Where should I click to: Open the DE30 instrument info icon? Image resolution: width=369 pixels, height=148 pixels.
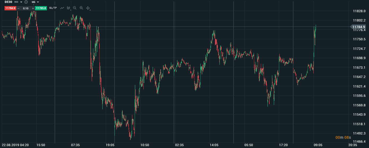point(26,2)
